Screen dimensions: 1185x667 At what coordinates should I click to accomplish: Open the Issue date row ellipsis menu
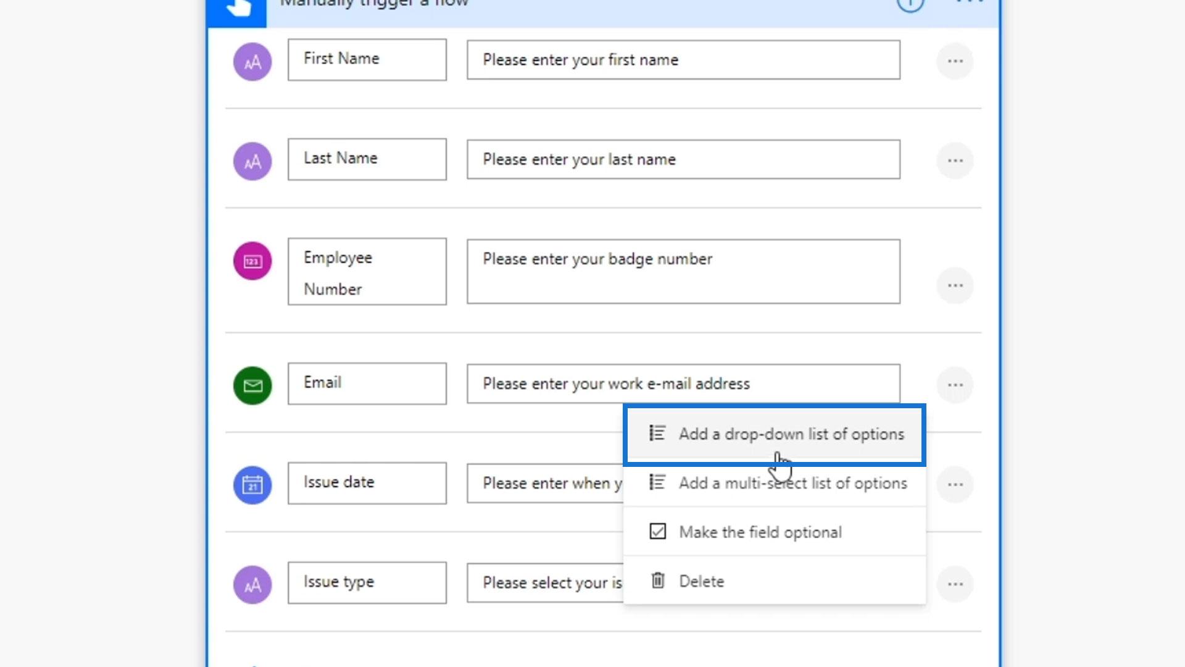[955, 484]
